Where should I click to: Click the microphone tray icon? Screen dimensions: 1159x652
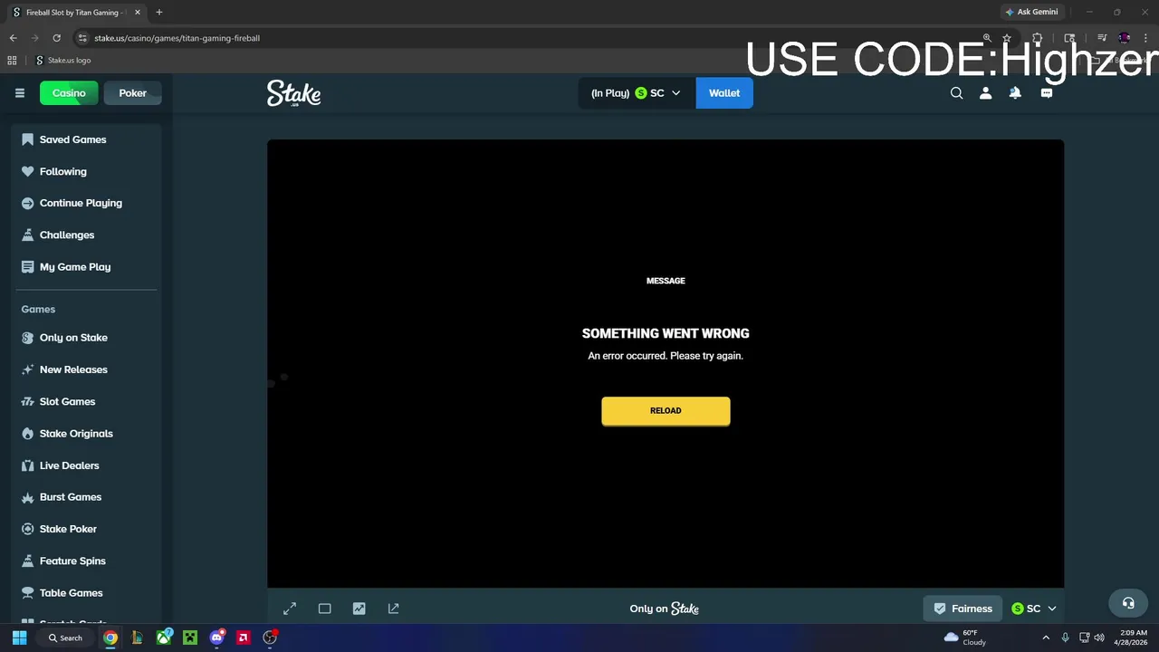pyautogui.click(x=1065, y=638)
